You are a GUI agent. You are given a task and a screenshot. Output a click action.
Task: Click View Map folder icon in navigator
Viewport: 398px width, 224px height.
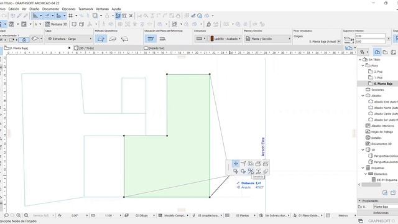point(386,52)
